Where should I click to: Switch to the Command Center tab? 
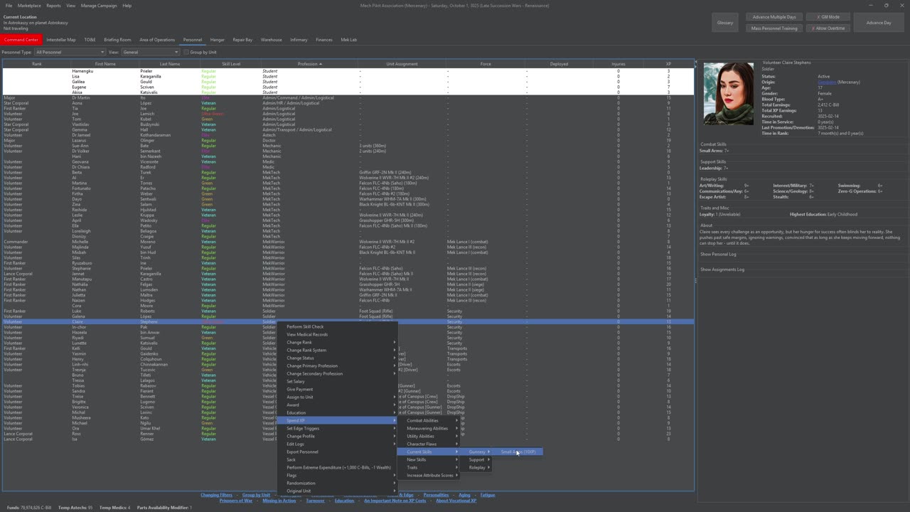21,40
